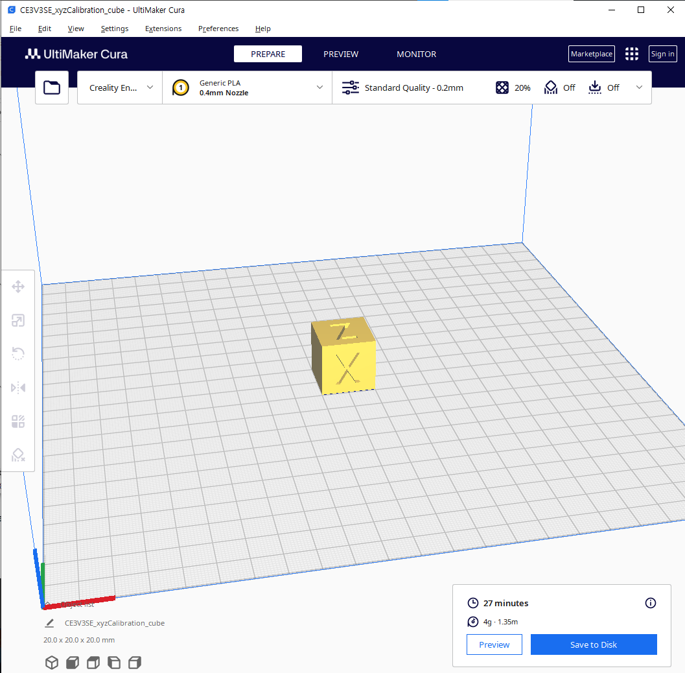Viewport: 685px width, 673px height.
Task: Click Standard Quality - 0.2mm profile text
Action: [x=413, y=88]
